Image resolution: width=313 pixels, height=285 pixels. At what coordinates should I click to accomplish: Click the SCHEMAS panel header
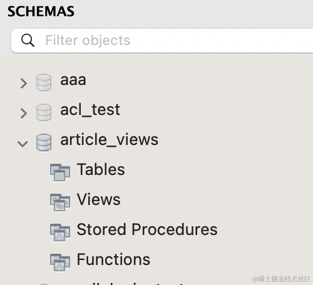(x=41, y=11)
